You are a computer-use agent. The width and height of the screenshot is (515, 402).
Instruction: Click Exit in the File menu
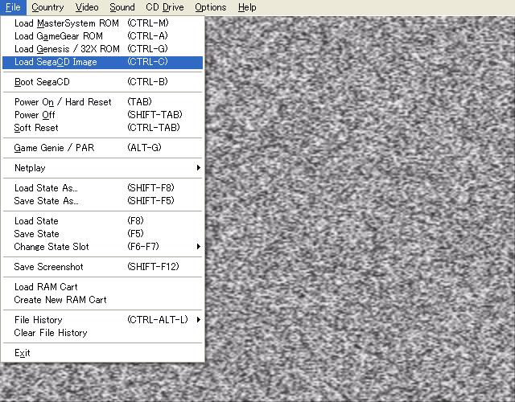pos(102,353)
